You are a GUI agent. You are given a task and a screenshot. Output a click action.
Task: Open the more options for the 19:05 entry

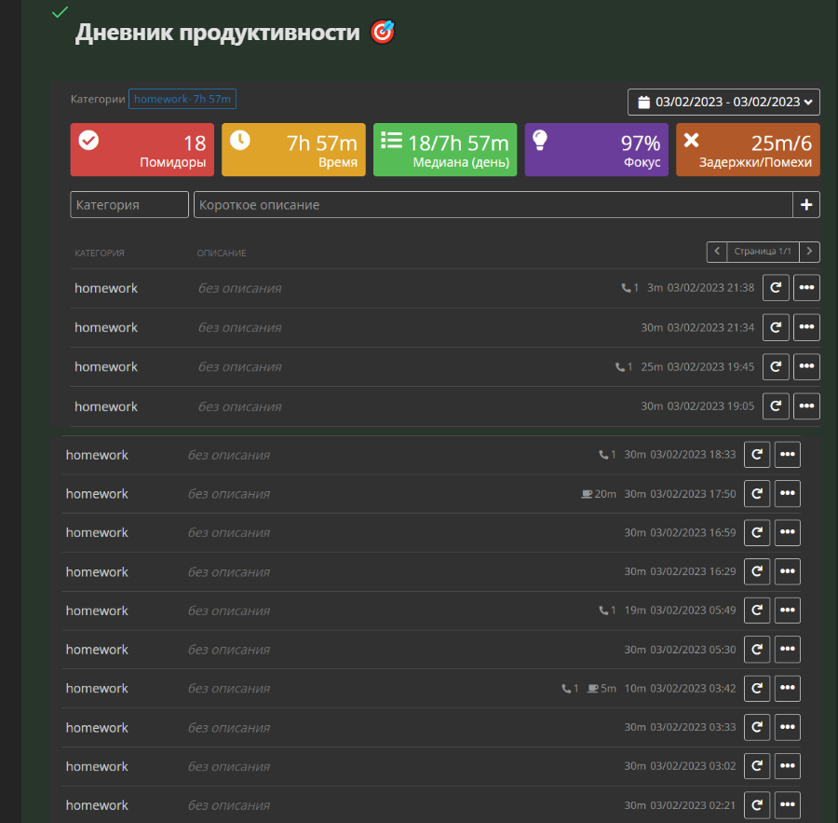(x=806, y=406)
